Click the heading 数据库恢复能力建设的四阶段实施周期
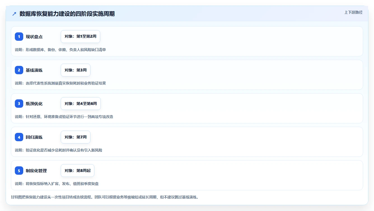 (67, 14)
